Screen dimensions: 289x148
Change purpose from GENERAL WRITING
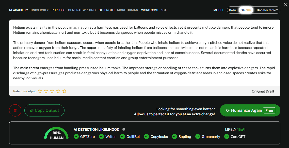pos(82,10)
